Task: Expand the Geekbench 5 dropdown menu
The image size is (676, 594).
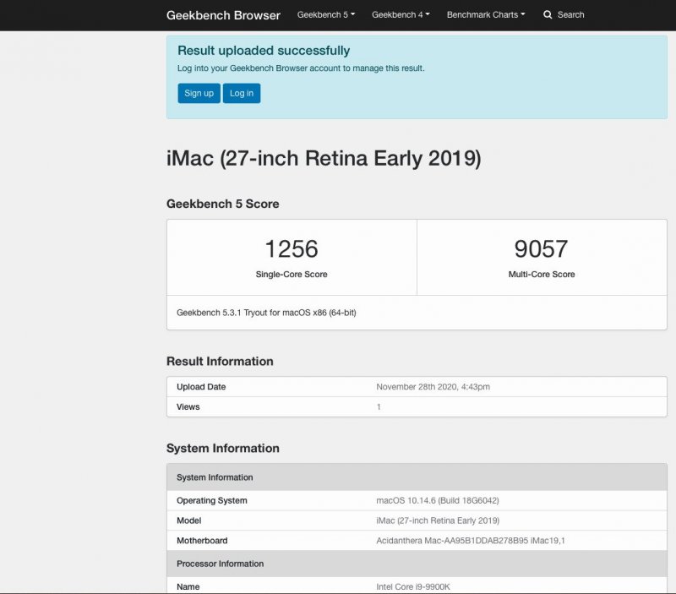Action: pyautogui.click(x=325, y=15)
